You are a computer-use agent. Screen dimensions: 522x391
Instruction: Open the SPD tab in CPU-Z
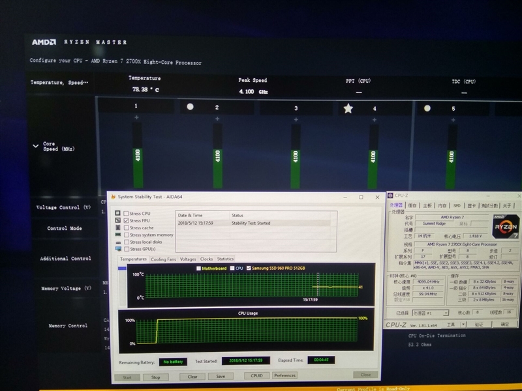coord(457,206)
